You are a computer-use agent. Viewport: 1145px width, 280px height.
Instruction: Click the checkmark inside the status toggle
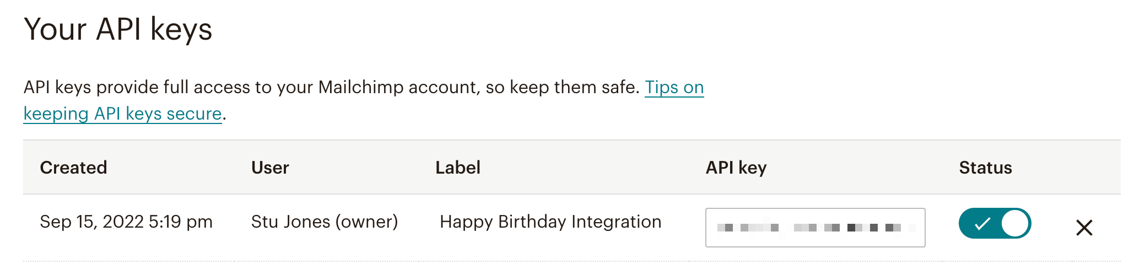[x=982, y=224]
